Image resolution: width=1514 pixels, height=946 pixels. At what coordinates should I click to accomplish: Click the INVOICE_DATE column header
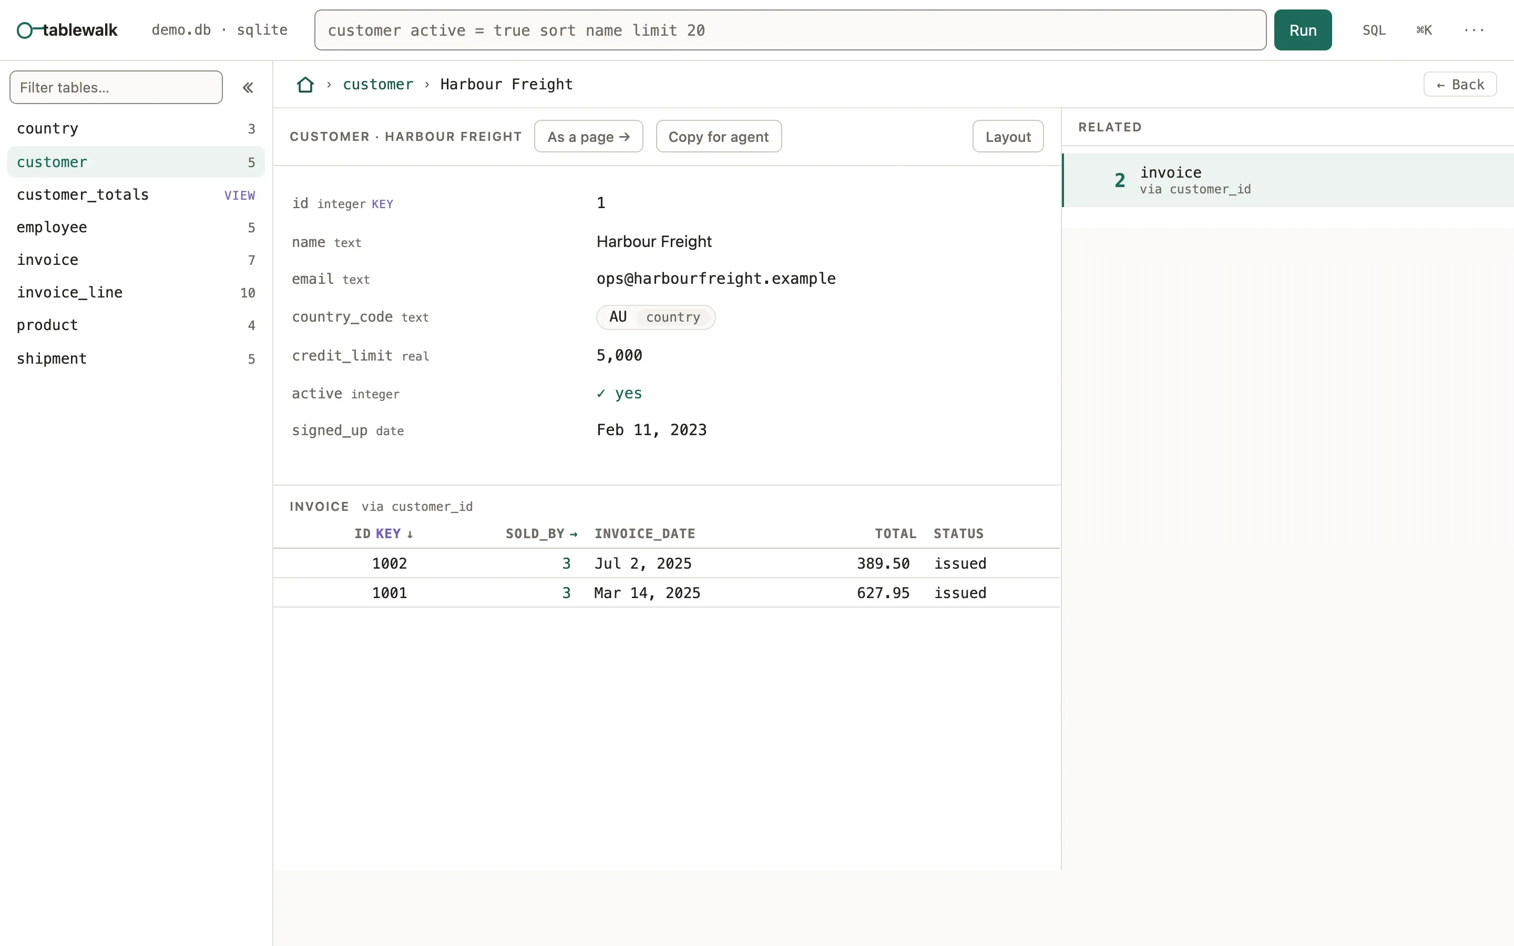645,533
